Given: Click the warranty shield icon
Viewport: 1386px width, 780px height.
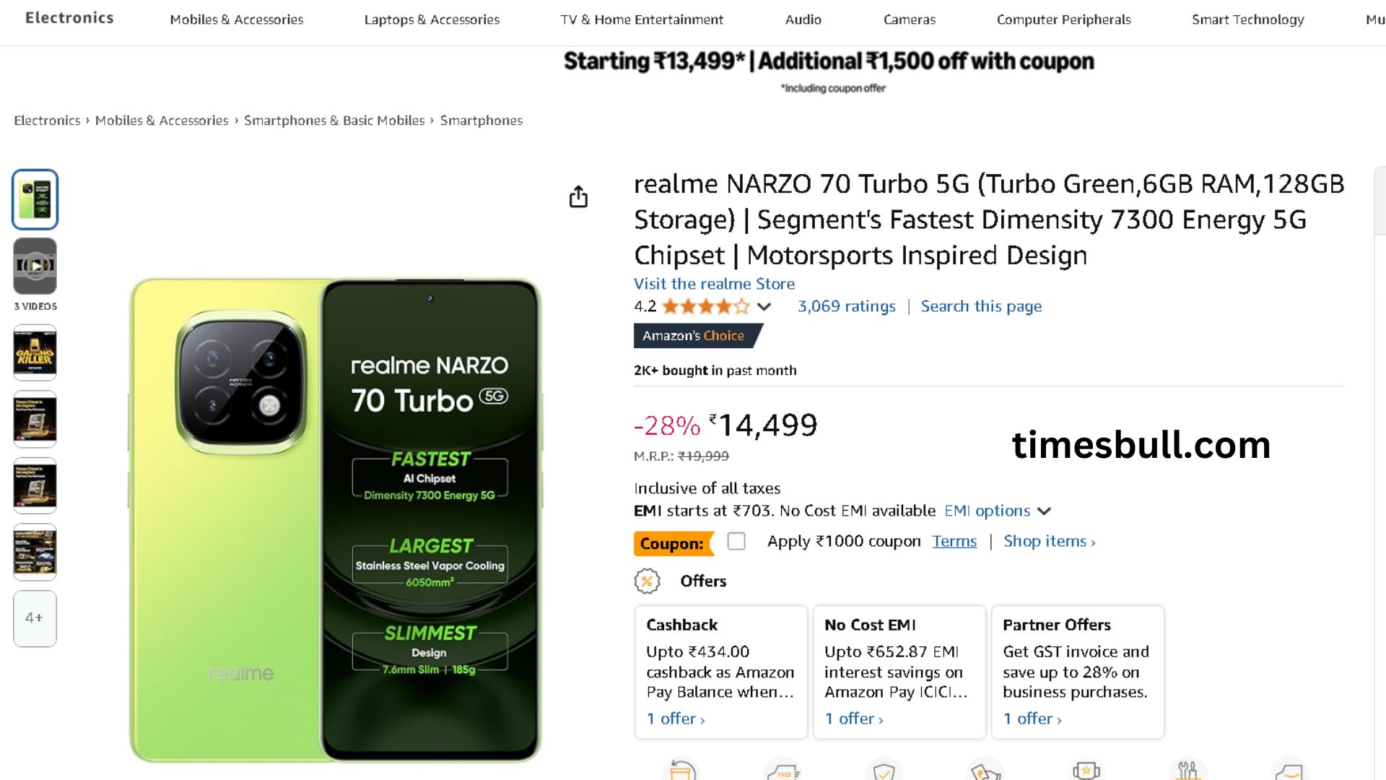Looking at the screenshot, I should pos(884,771).
